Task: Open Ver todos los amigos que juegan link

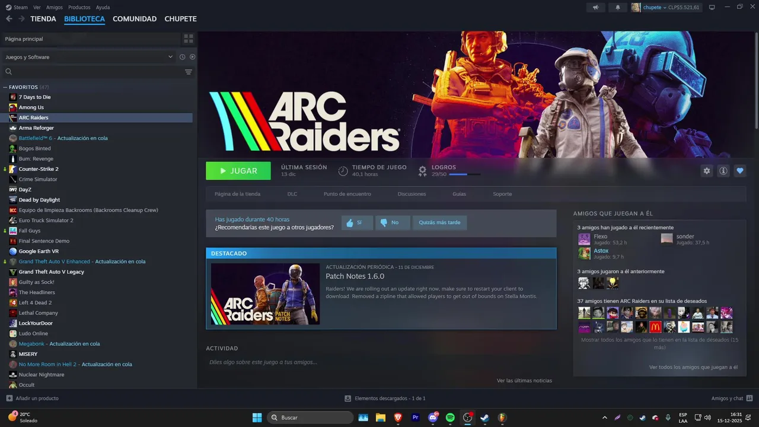Action: pyautogui.click(x=693, y=367)
